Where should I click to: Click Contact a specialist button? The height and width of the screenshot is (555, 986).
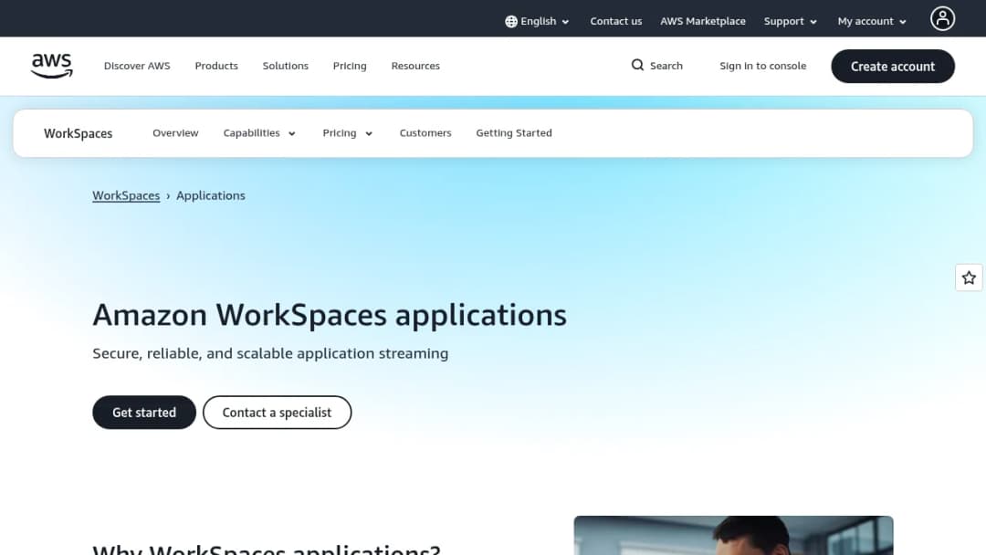(x=277, y=413)
